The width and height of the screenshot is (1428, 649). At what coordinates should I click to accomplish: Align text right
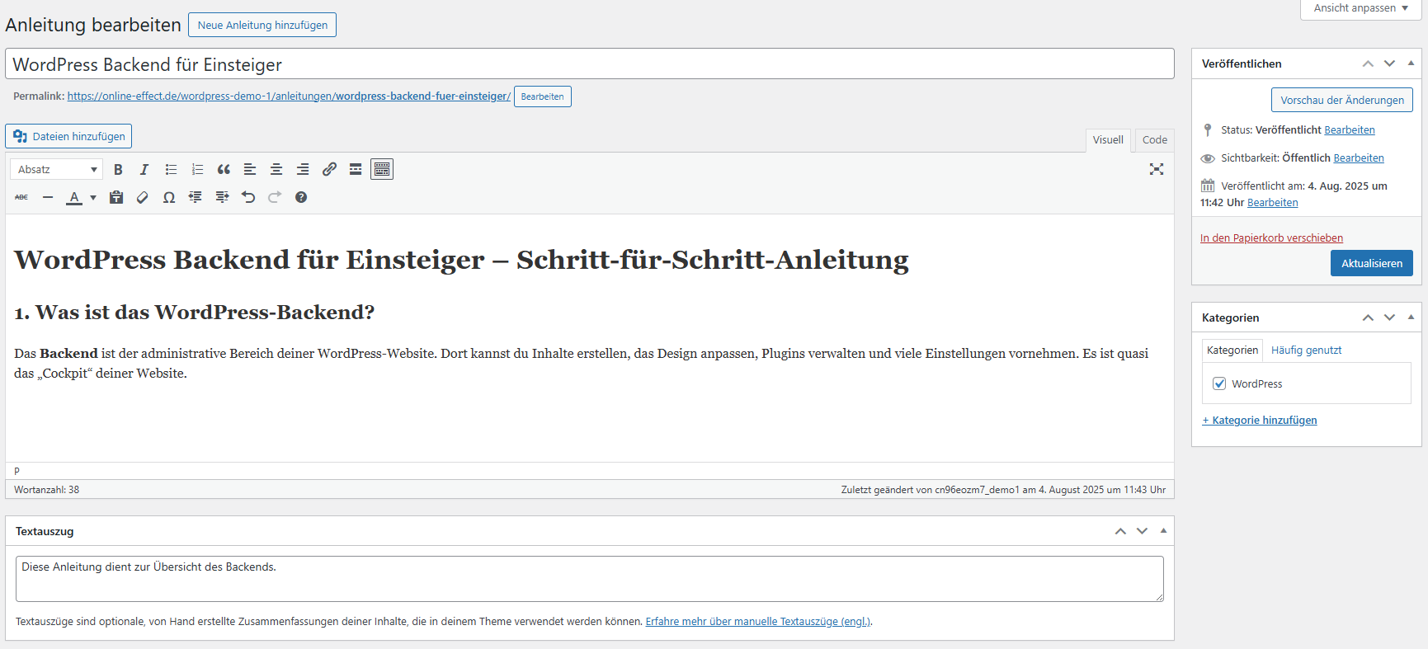[303, 169]
